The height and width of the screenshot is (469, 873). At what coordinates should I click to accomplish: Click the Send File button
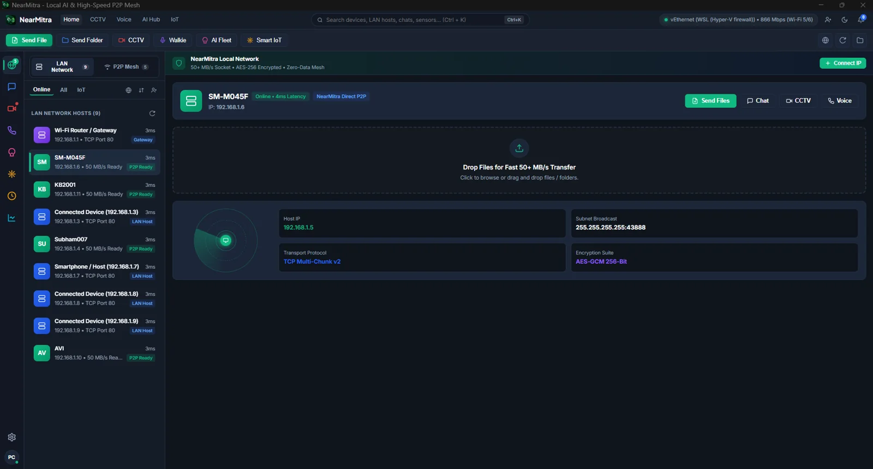[x=29, y=40]
